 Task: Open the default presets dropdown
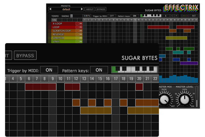coord(66,9)
